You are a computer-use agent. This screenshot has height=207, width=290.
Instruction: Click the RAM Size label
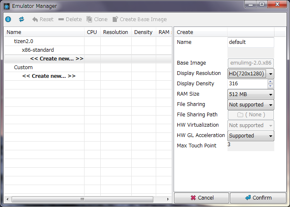tap(188, 94)
